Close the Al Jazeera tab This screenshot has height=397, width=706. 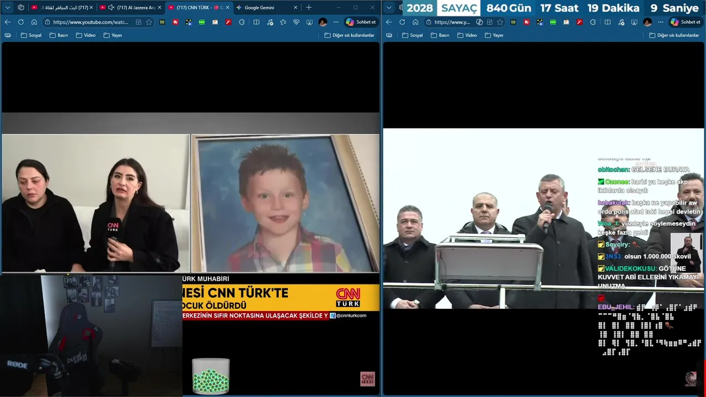(x=159, y=7)
